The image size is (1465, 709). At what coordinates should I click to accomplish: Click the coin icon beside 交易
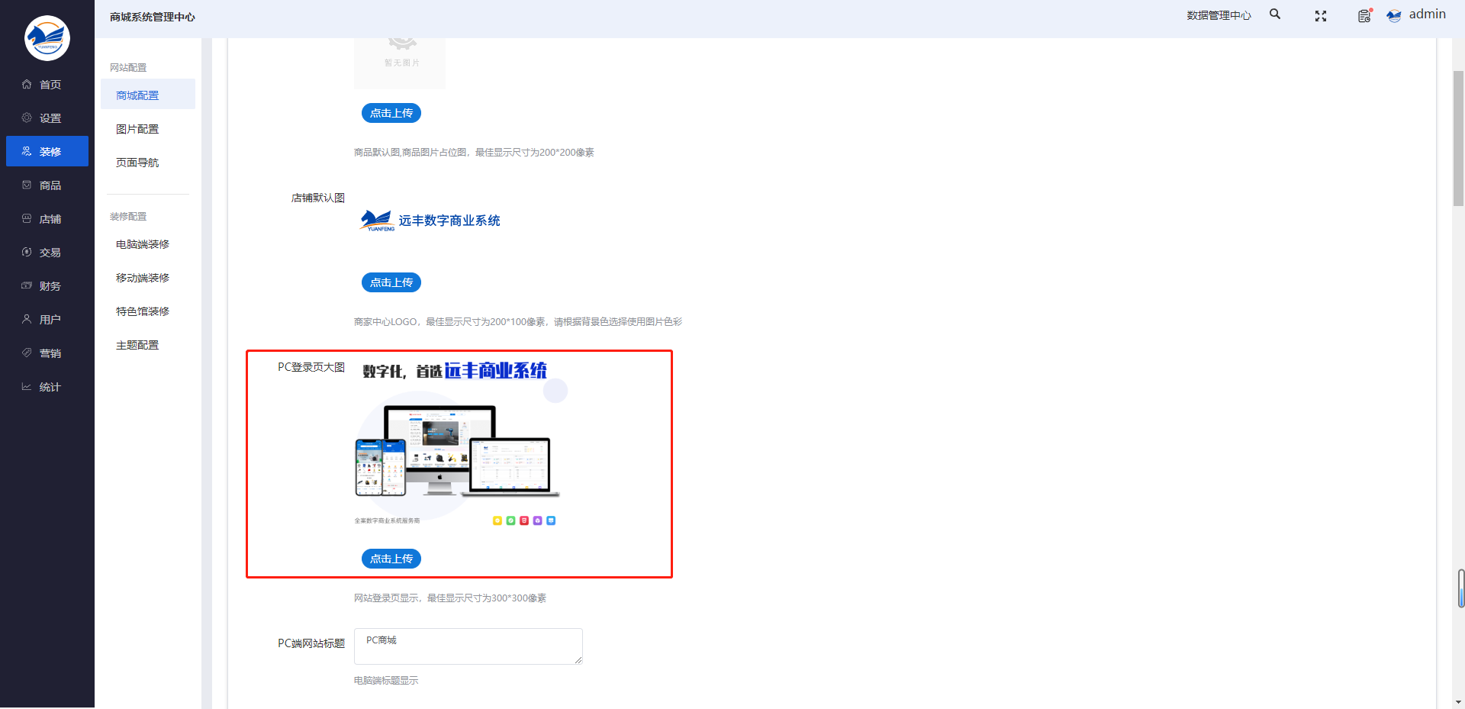click(27, 252)
